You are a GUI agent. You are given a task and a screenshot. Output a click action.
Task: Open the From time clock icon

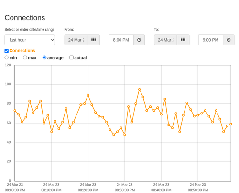139,40
